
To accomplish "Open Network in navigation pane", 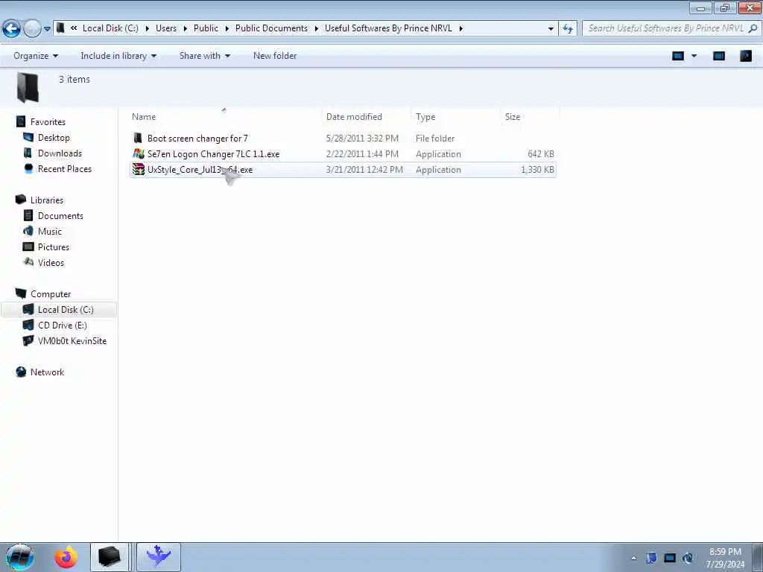I will (x=47, y=372).
